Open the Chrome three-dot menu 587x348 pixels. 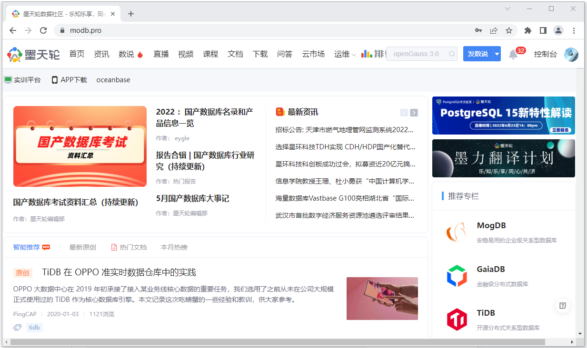pos(574,30)
